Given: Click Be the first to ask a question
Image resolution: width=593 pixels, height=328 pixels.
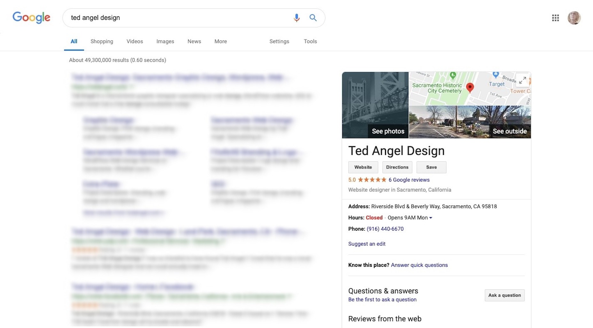Looking at the screenshot, I should tap(382, 300).
